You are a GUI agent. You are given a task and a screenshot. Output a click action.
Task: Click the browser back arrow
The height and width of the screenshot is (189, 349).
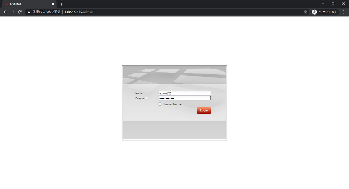coord(5,12)
